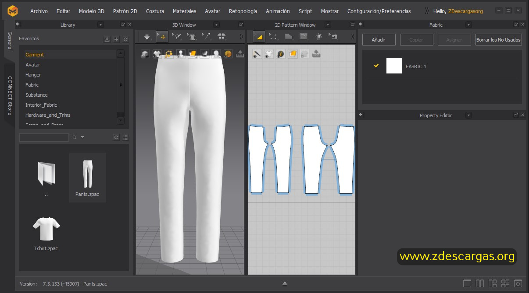The height and width of the screenshot is (293, 529).
Task: Click the avatar render style icon
Action: [x=216, y=54]
